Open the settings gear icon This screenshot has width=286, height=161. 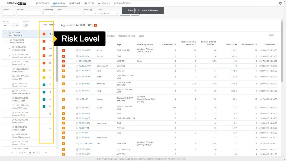[x=280, y=3]
